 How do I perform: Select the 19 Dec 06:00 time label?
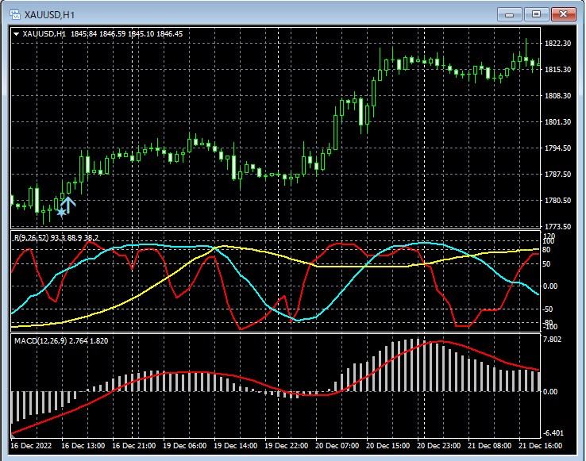[x=184, y=446]
